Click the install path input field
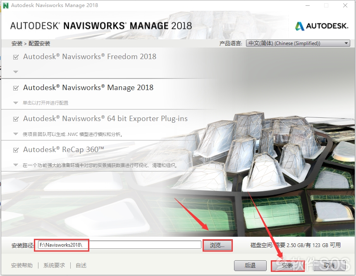The image size is (356, 276). point(119,245)
